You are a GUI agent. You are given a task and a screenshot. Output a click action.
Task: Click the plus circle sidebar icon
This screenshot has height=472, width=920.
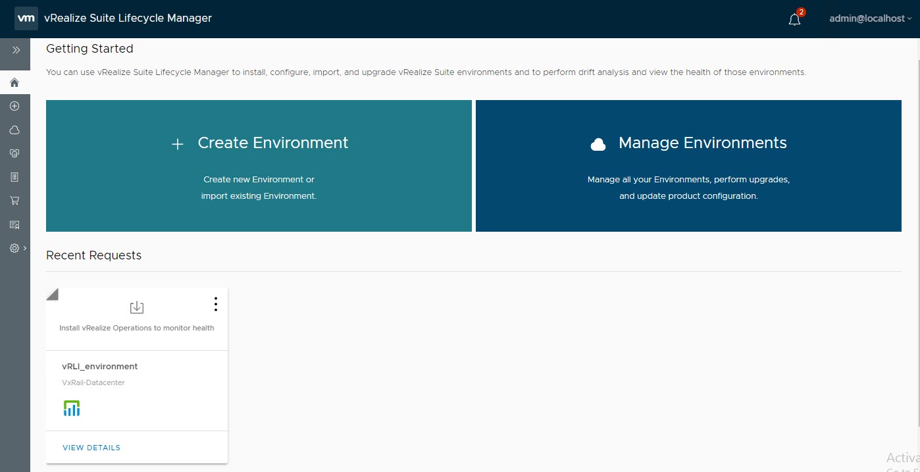[x=14, y=106]
